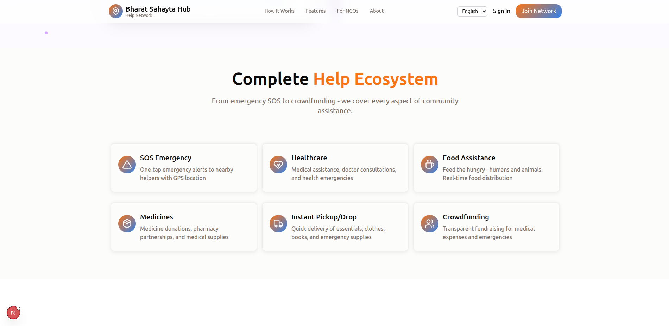Navigate to the For NGOs section

coord(347,11)
